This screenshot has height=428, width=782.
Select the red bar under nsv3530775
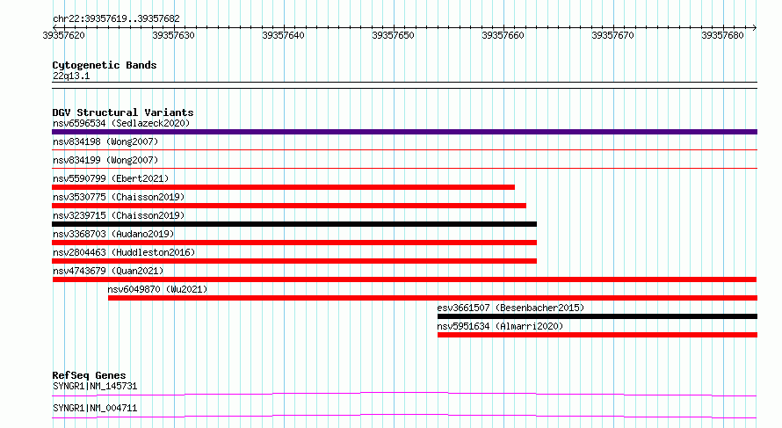[289, 206]
